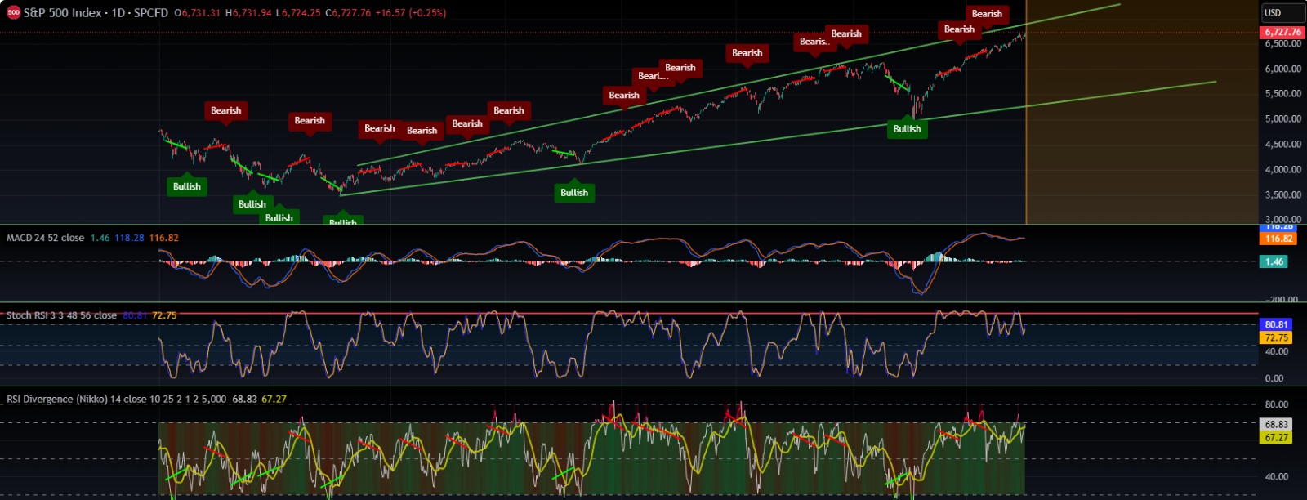The height and width of the screenshot is (500, 1307).
Task: Select the MACD 24 52 indicator legend
Action: pos(45,238)
